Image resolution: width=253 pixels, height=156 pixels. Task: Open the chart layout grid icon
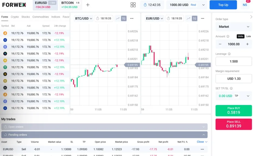click(133, 5)
